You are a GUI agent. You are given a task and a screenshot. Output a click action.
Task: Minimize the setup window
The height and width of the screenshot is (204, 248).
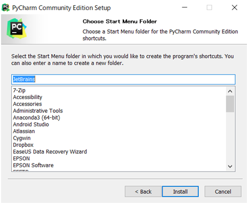click(x=185, y=7)
